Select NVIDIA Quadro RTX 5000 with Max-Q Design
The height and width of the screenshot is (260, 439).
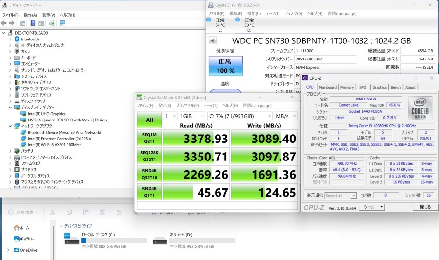[67, 120]
